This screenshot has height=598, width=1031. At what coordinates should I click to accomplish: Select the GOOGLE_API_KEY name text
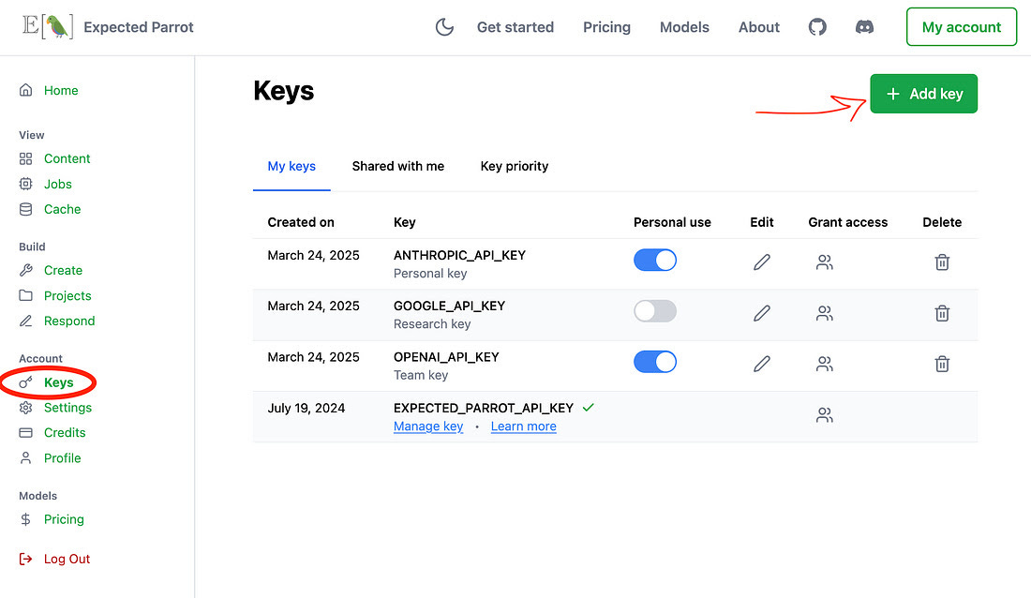(449, 306)
